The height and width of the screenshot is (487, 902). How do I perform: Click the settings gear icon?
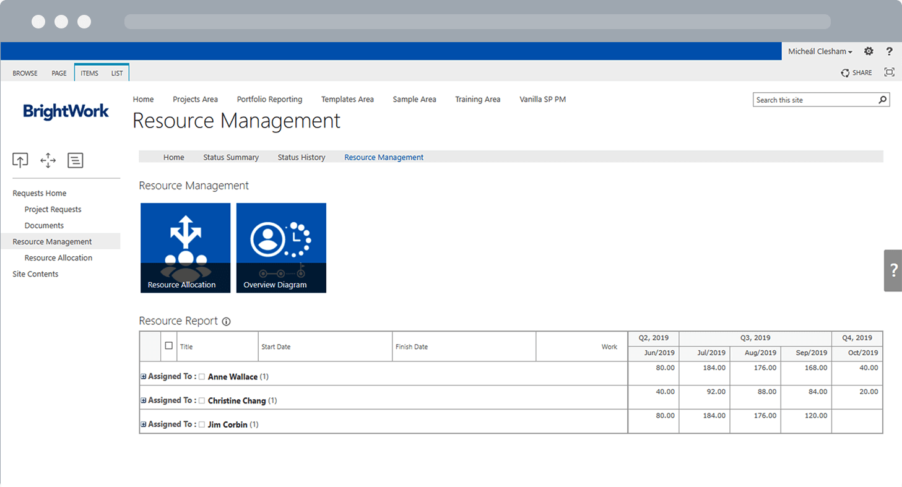pyautogui.click(x=869, y=51)
